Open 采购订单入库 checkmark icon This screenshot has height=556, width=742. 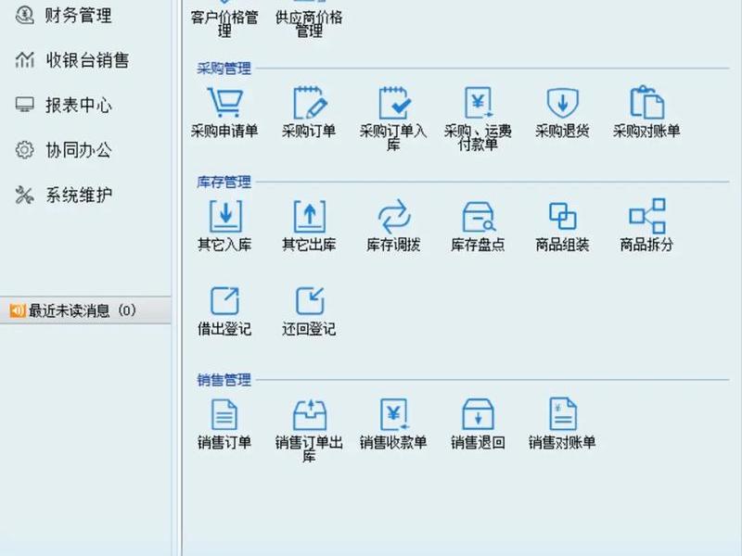[393, 102]
